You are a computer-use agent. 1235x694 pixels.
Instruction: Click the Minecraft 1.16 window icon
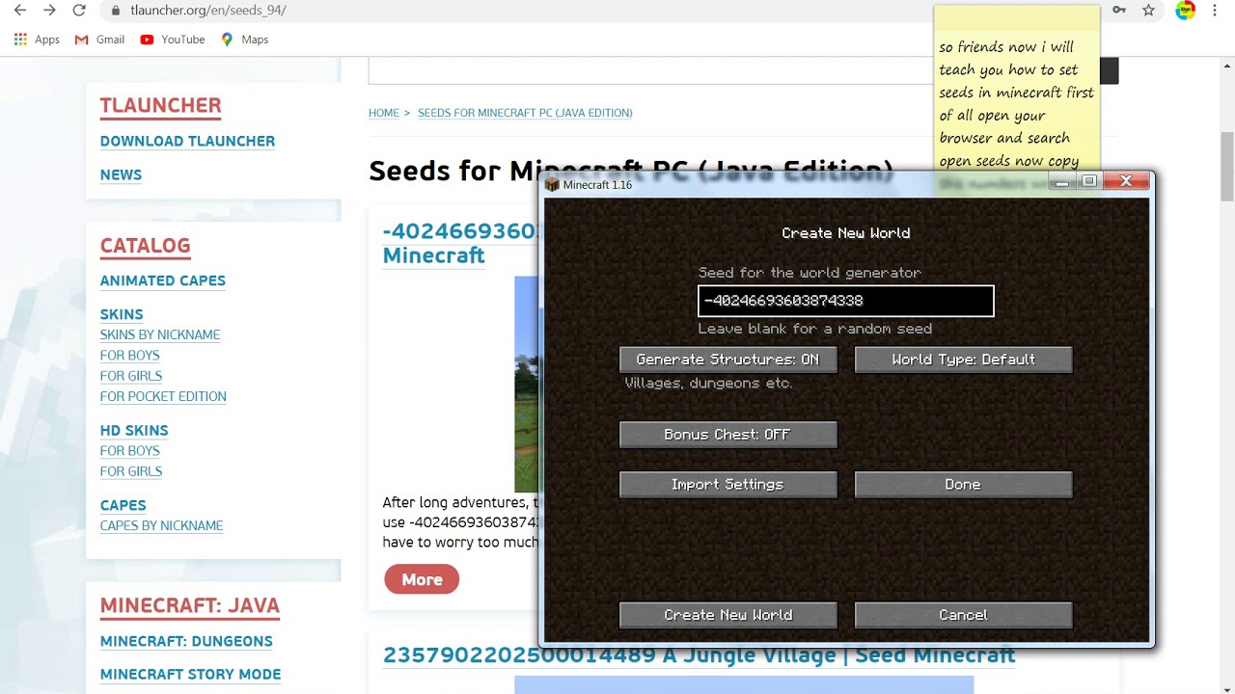552,184
